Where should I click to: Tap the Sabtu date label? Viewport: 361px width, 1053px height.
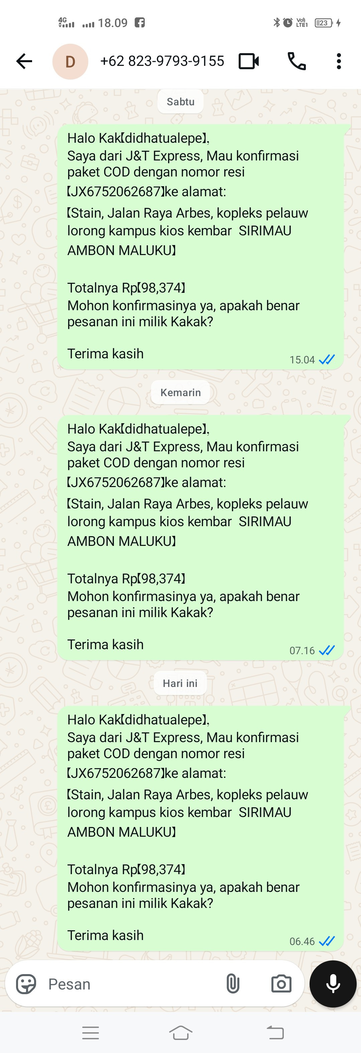click(x=180, y=101)
